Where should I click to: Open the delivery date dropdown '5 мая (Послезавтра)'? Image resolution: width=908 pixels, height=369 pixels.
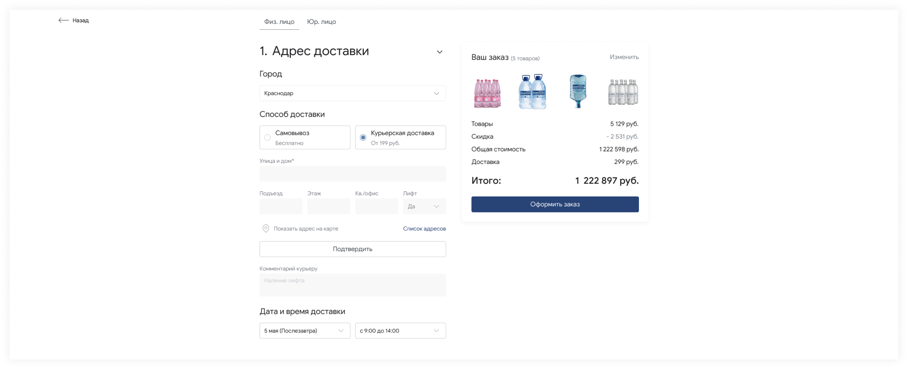305,331
